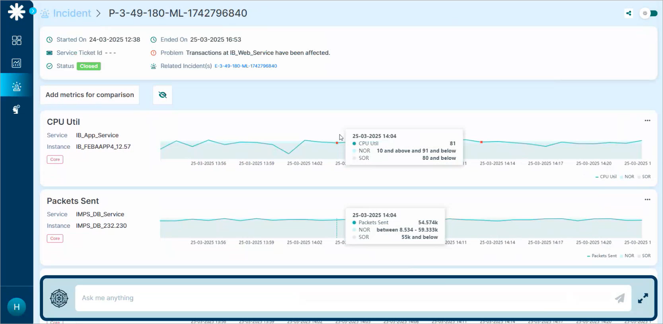Click the asterisk app logo
The height and width of the screenshot is (324, 663).
pos(17,12)
